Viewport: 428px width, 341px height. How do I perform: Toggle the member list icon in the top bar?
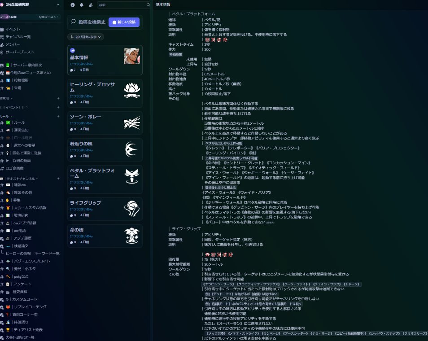[90, 5]
